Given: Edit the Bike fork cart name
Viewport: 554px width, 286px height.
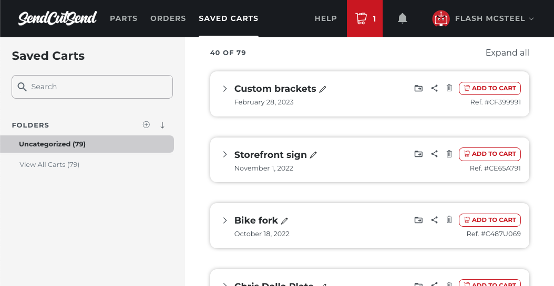Looking at the screenshot, I should click(284, 221).
